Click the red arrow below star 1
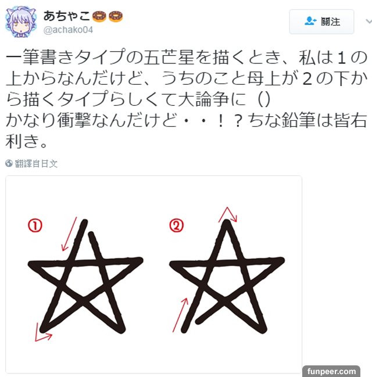The image size is (372, 377). [x=43, y=332]
